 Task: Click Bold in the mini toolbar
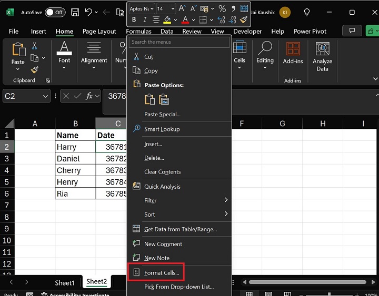click(134, 20)
